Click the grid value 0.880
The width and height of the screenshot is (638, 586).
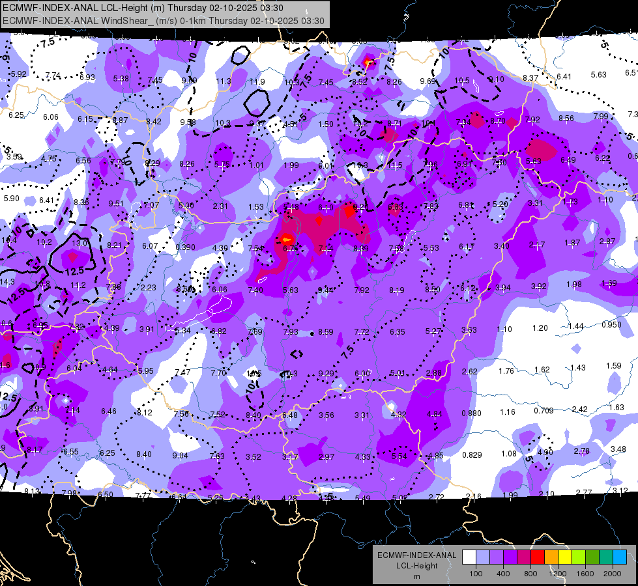472,413
